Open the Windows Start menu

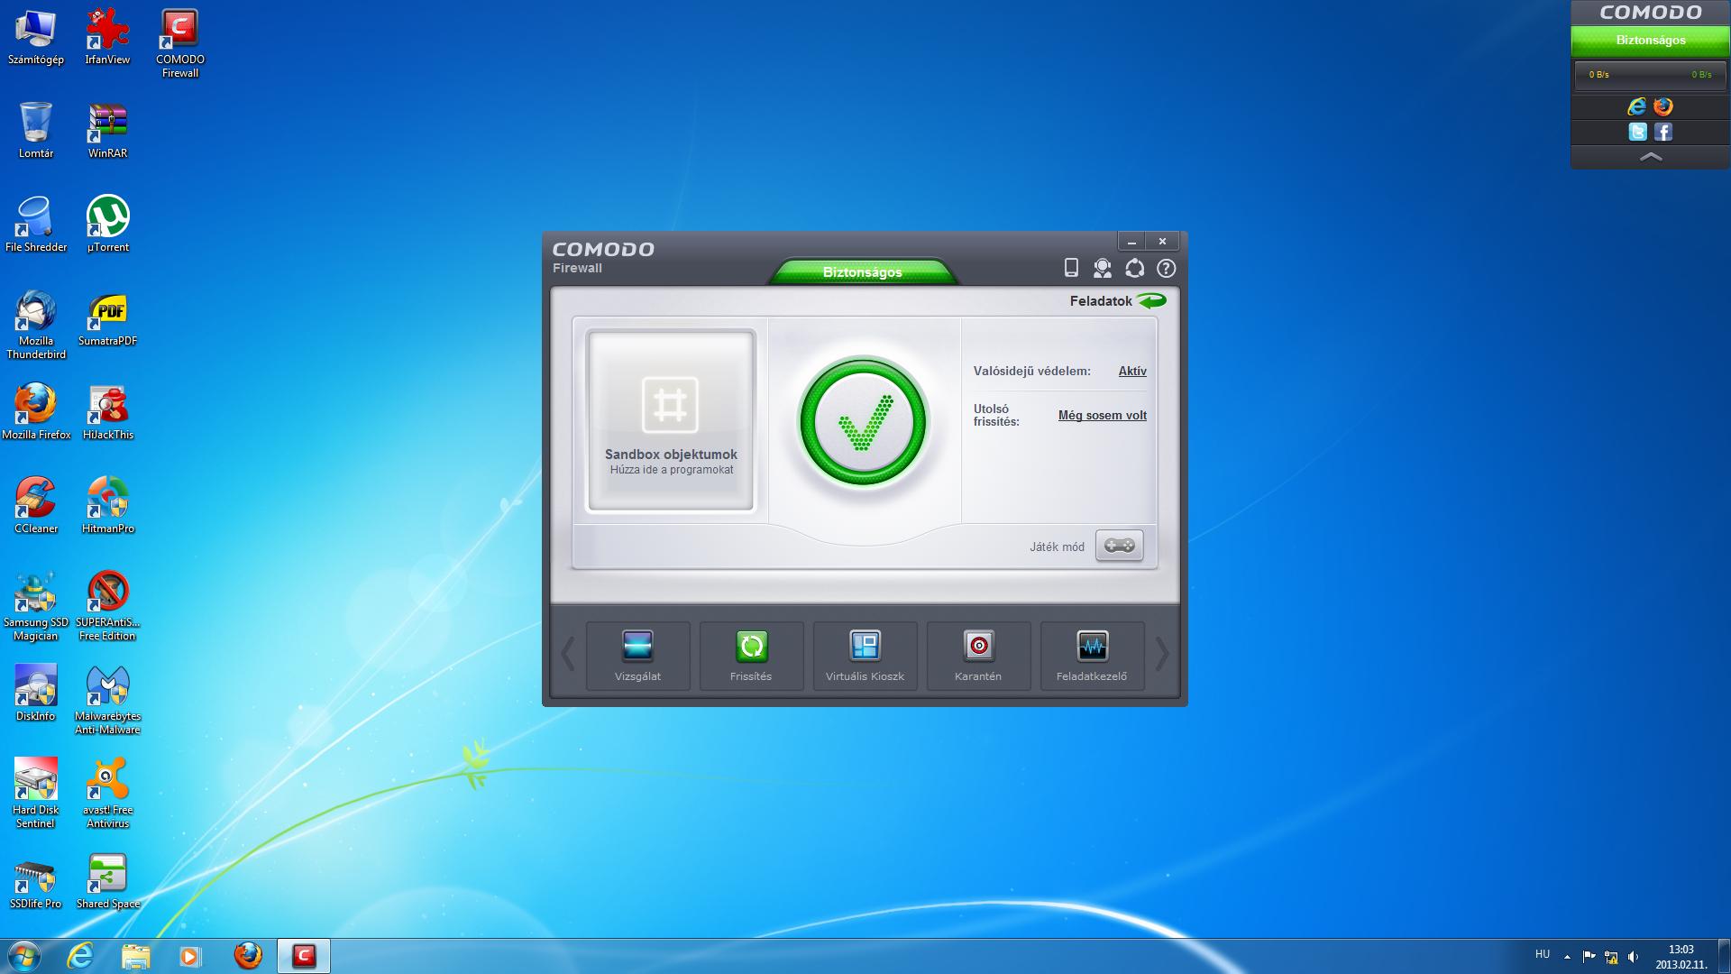24,956
